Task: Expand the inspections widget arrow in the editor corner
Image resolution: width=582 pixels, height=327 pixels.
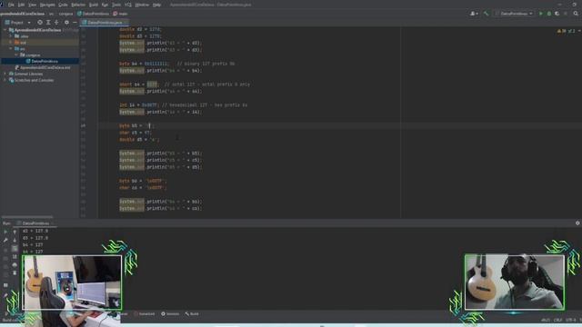Action: click(579, 31)
